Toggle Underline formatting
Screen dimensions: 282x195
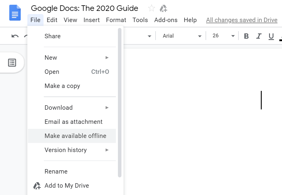271,36
